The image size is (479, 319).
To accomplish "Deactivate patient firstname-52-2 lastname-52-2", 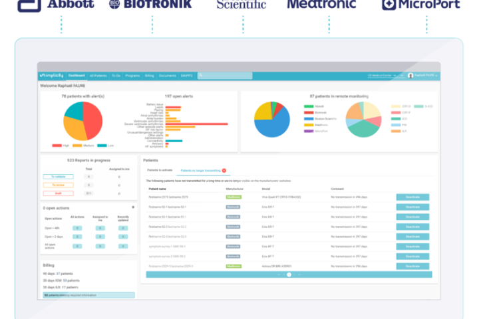I will [412, 227].
